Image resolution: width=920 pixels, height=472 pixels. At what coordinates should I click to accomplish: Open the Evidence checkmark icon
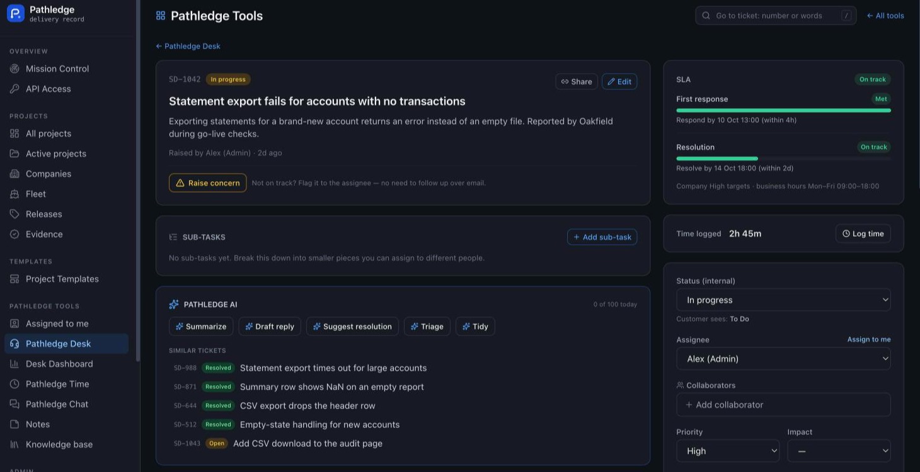(14, 234)
